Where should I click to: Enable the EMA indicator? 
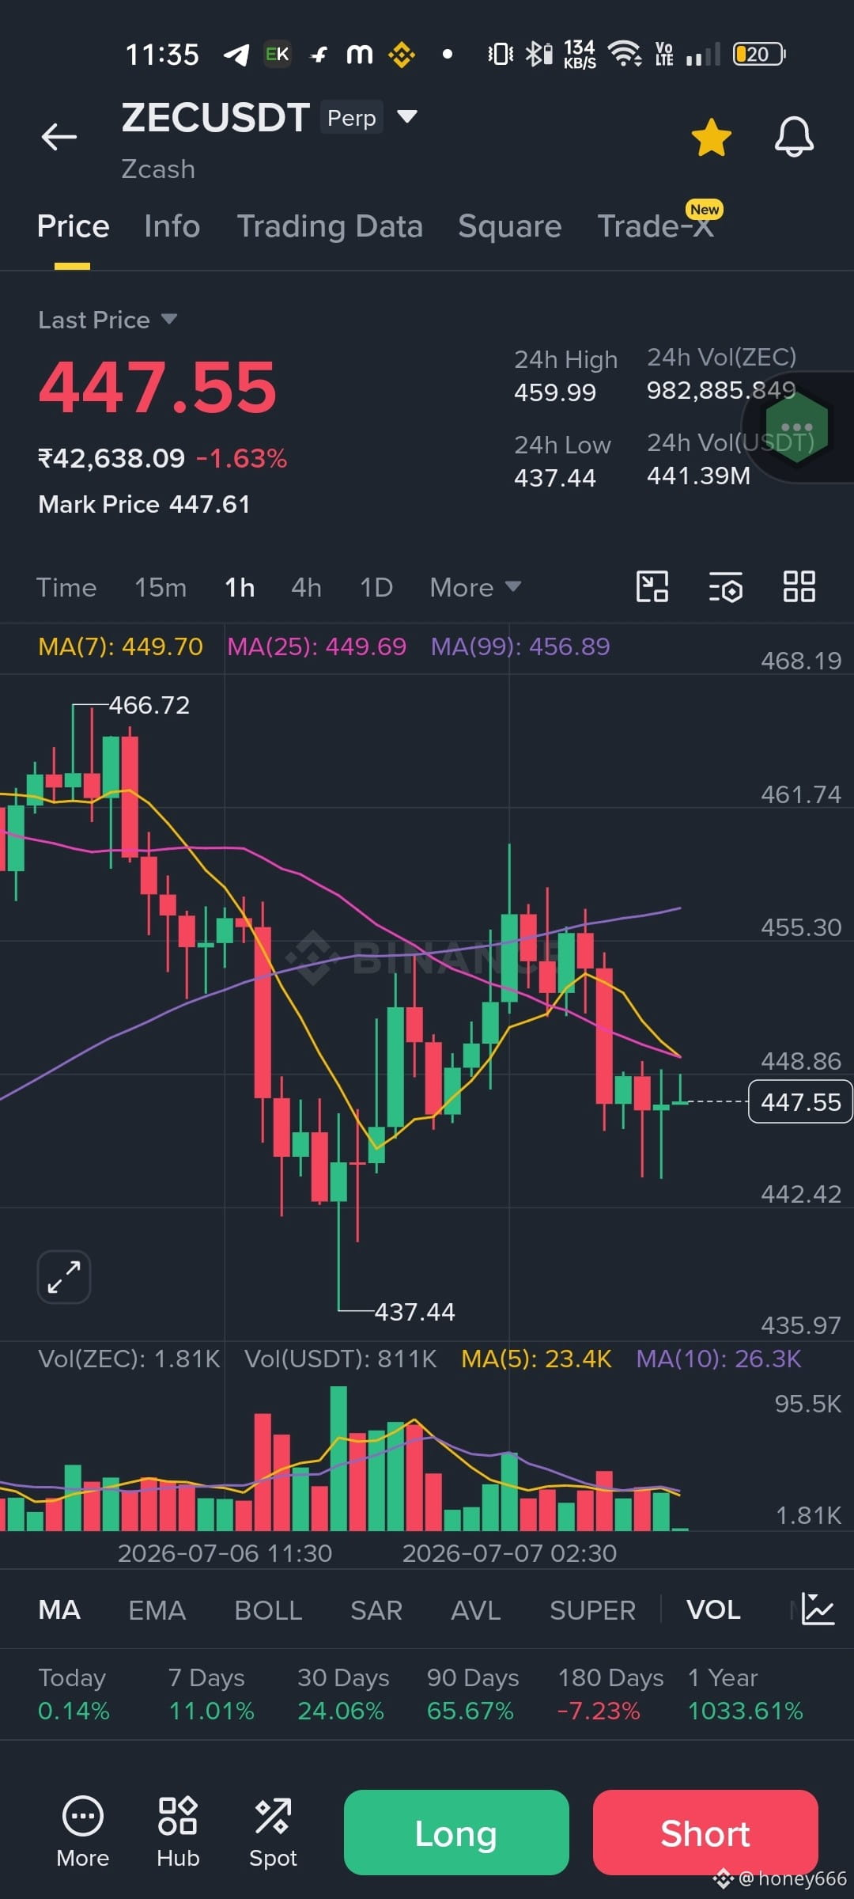[x=157, y=1610]
